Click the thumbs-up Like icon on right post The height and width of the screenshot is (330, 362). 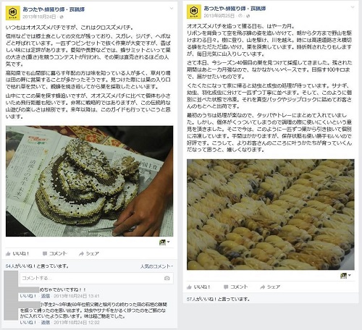pyautogui.click(x=190, y=287)
